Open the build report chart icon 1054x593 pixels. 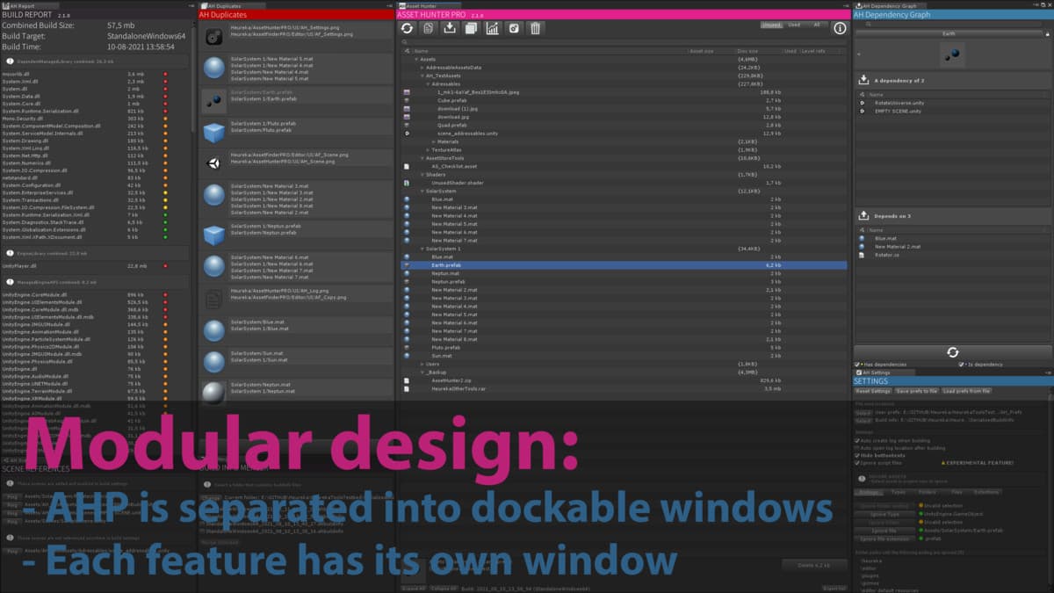(492, 28)
